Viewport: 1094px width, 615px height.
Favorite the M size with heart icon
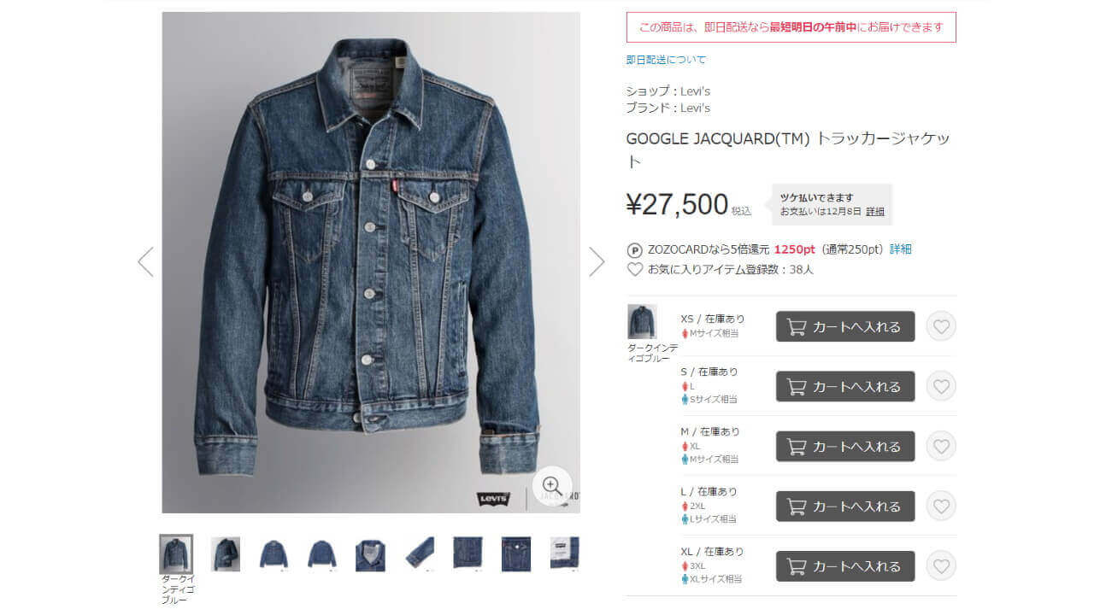point(941,446)
